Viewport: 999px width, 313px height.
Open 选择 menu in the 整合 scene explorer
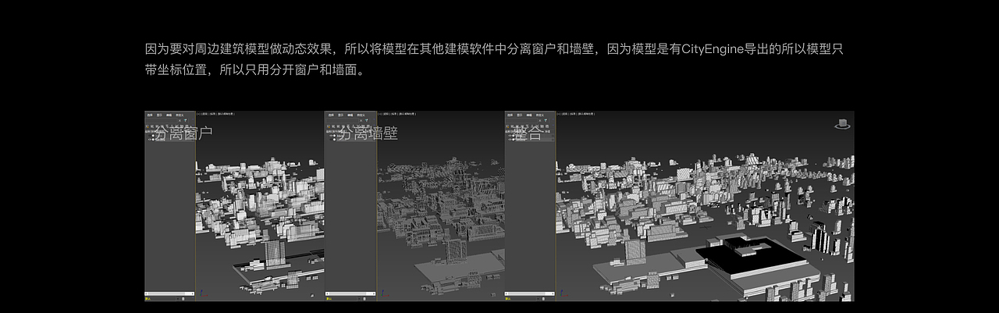pos(510,115)
